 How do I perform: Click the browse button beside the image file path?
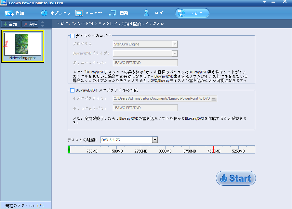(x=214, y=98)
